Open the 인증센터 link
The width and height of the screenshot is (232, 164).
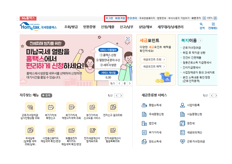click(x=132, y=18)
